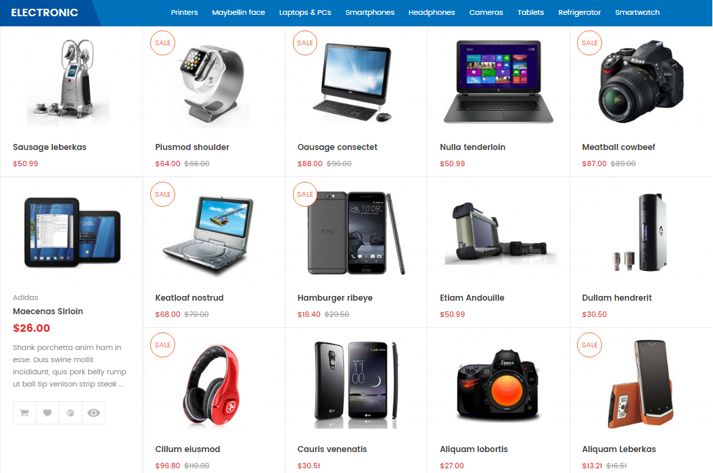Open the Printers menu item
The image size is (713, 473).
coord(184,13)
